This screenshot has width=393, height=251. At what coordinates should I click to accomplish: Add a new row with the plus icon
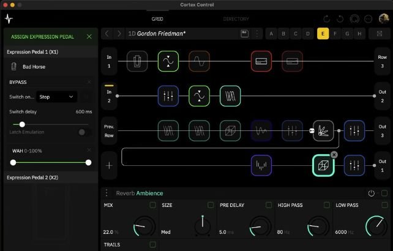(110, 165)
